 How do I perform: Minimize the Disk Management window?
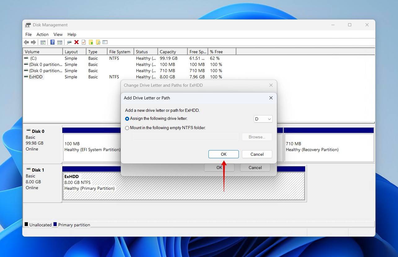333,25
